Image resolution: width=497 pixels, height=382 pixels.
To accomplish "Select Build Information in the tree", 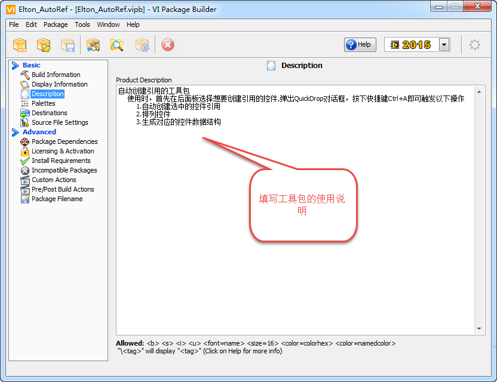I will 56,75.
